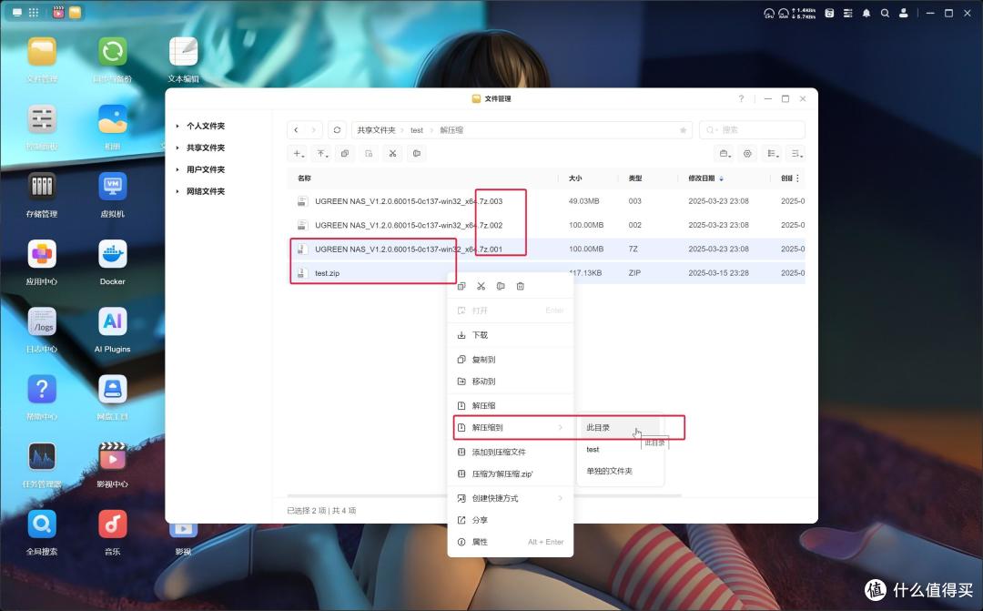
Task: Click the copy icon in context menu
Action: (461, 286)
